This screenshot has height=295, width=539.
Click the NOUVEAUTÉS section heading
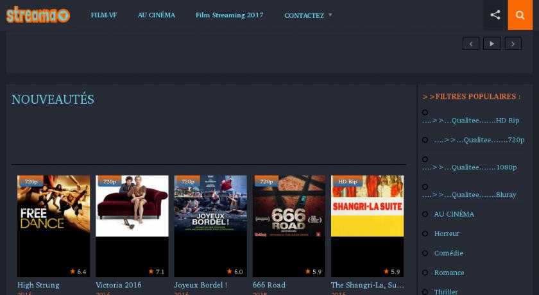click(53, 99)
